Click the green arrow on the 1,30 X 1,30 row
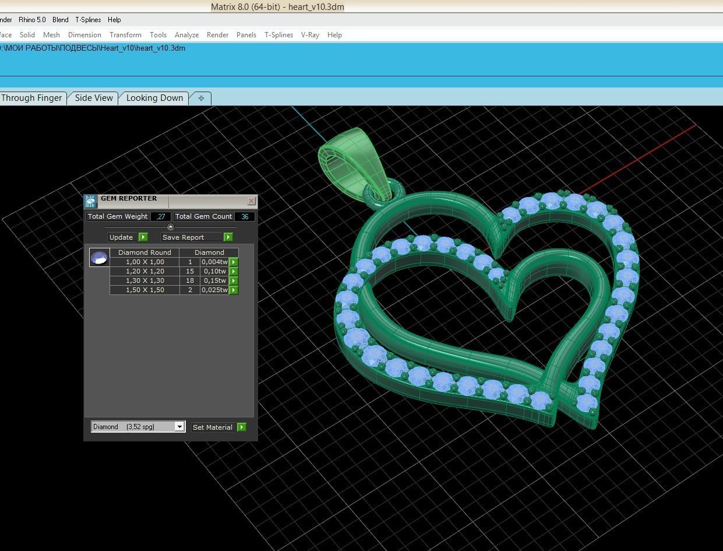The image size is (723, 551). pyautogui.click(x=234, y=280)
